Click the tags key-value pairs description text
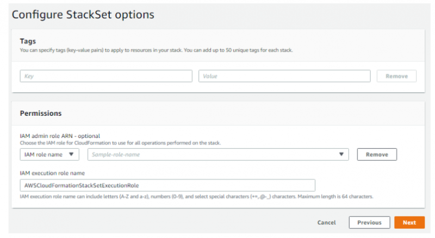This screenshot has height=238, width=435. pos(157,50)
